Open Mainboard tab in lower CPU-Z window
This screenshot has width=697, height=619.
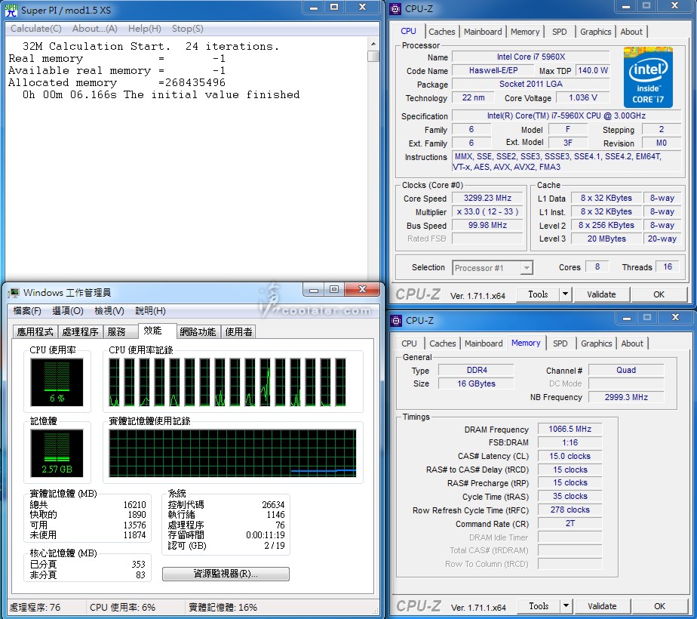point(484,343)
